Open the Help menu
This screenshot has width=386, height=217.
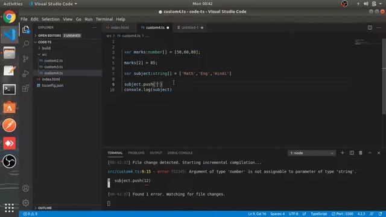[x=121, y=19]
